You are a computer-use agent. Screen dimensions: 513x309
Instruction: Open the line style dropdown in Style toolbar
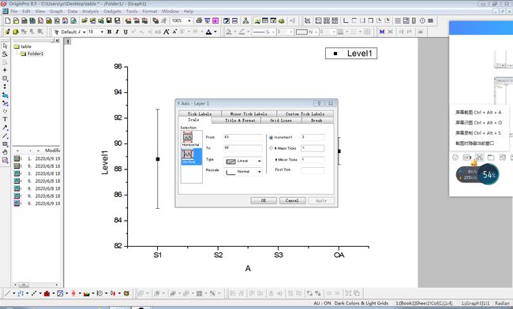click(x=273, y=32)
